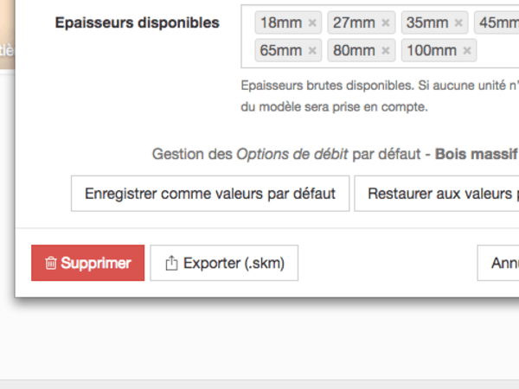The width and height of the screenshot is (519, 389).
Task: Click the export icon beside Exporter (.skm)
Action: (170, 264)
